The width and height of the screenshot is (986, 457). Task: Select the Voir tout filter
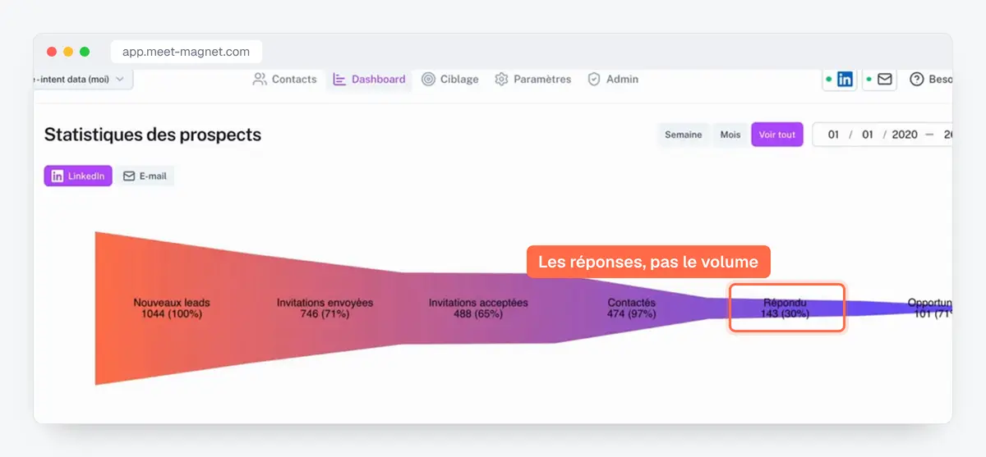[777, 135]
